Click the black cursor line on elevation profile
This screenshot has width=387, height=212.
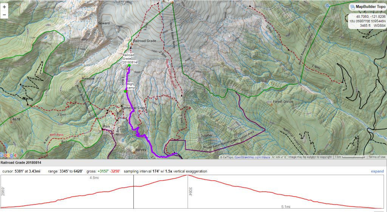(133, 196)
